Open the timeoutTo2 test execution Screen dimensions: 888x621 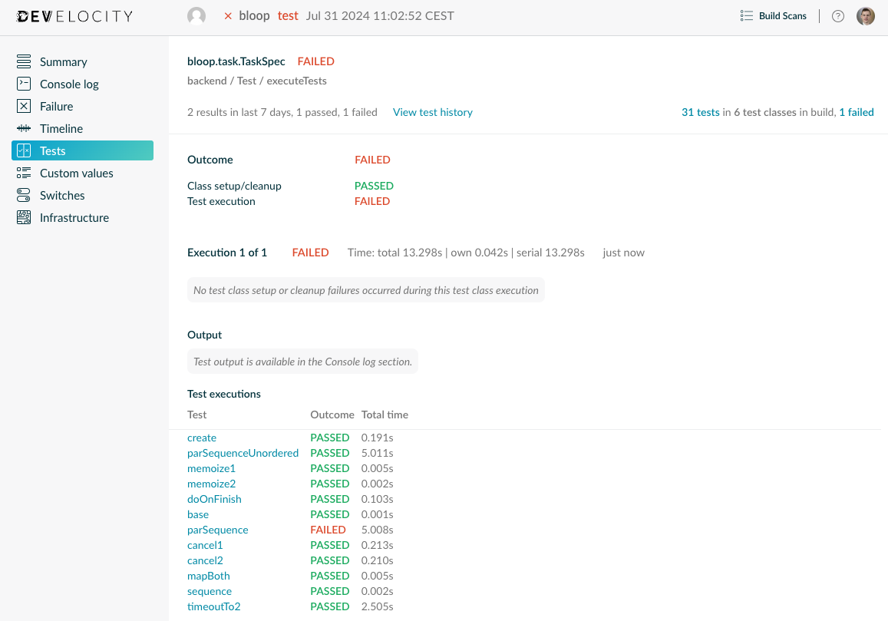[213, 606]
